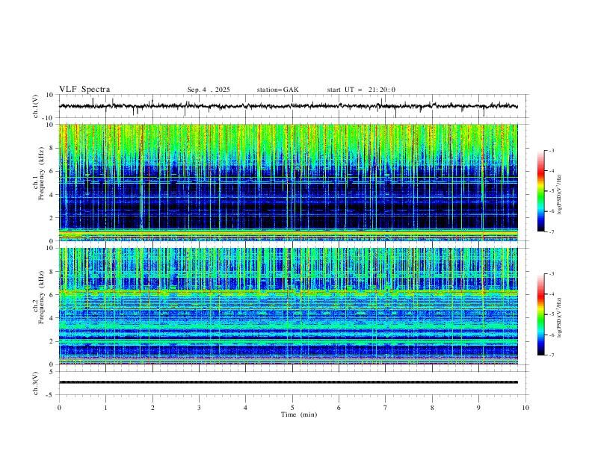
Task: Click the ch.3 black signal trace
Action: click(x=288, y=382)
